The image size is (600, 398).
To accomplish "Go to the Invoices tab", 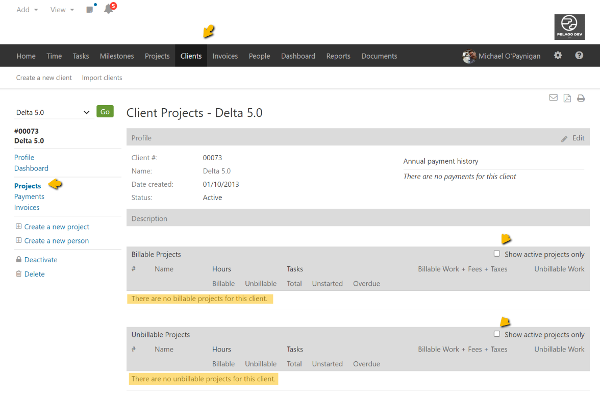I will pyautogui.click(x=225, y=56).
